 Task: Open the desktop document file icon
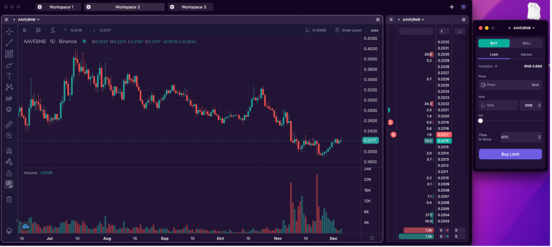pos(534,11)
